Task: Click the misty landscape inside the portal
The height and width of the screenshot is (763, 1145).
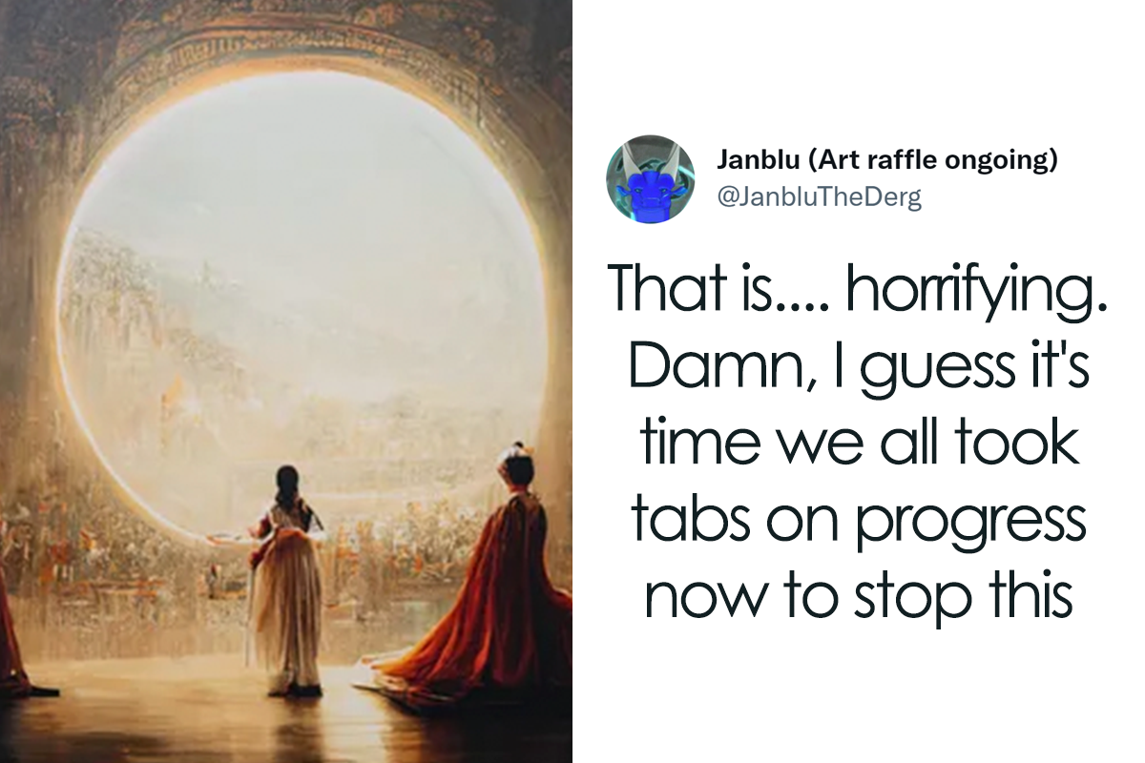Action: pyautogui.click(x=286, y=315)
